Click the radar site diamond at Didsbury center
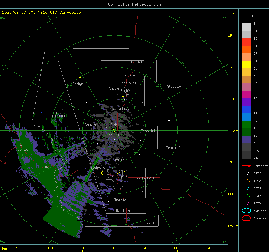Image resolution: width=269 pixels, height=252 pixels. (114, 130)
